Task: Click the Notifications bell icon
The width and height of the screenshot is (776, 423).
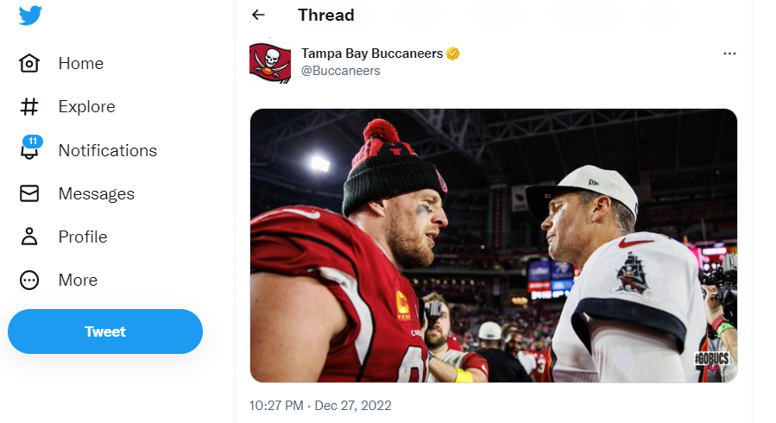Action: (x=29, y=150)
